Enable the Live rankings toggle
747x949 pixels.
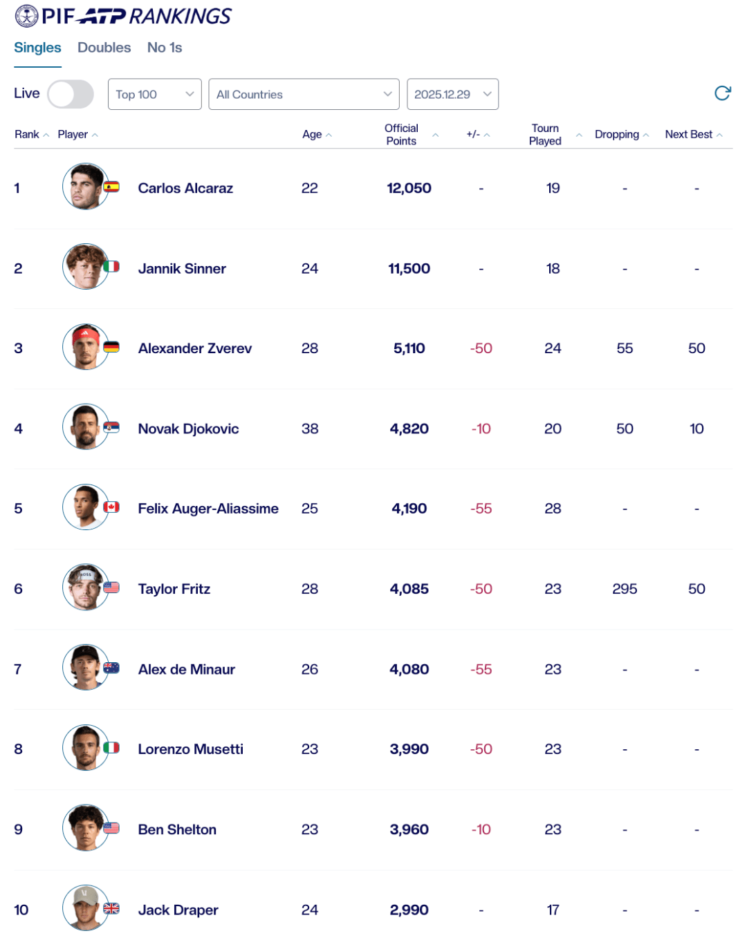[x=71, y=94]
